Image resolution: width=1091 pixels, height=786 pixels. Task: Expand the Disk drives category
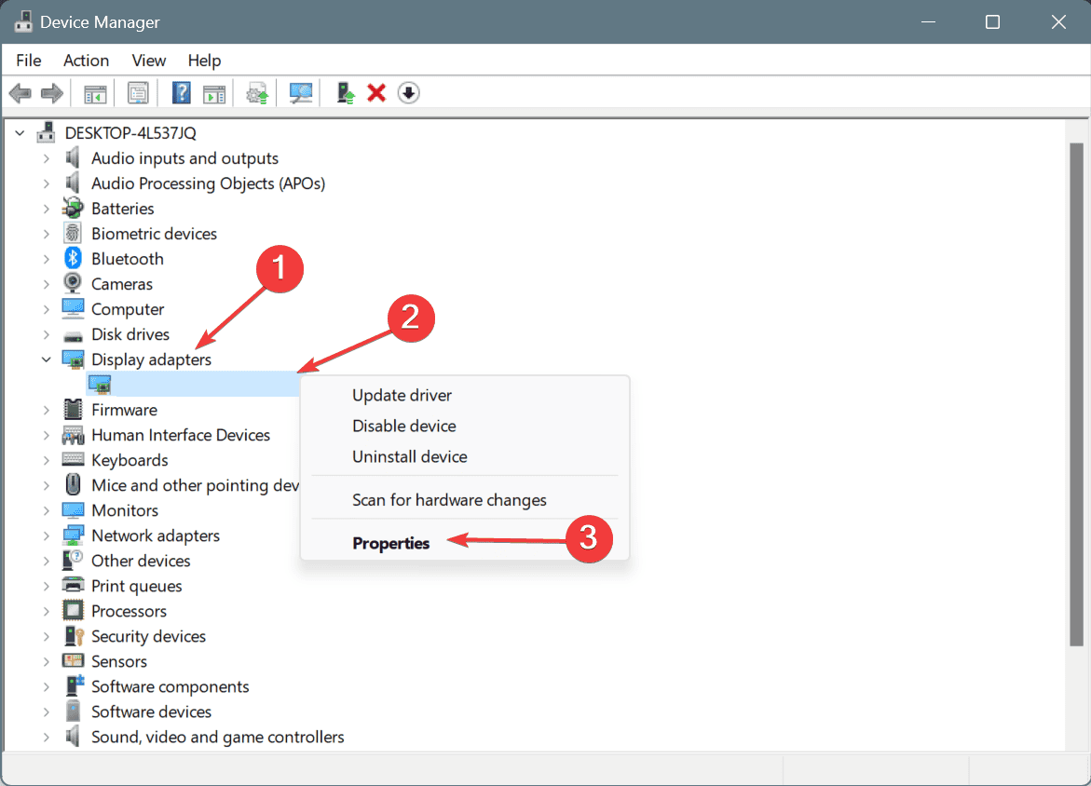click(x=47, y=334)
